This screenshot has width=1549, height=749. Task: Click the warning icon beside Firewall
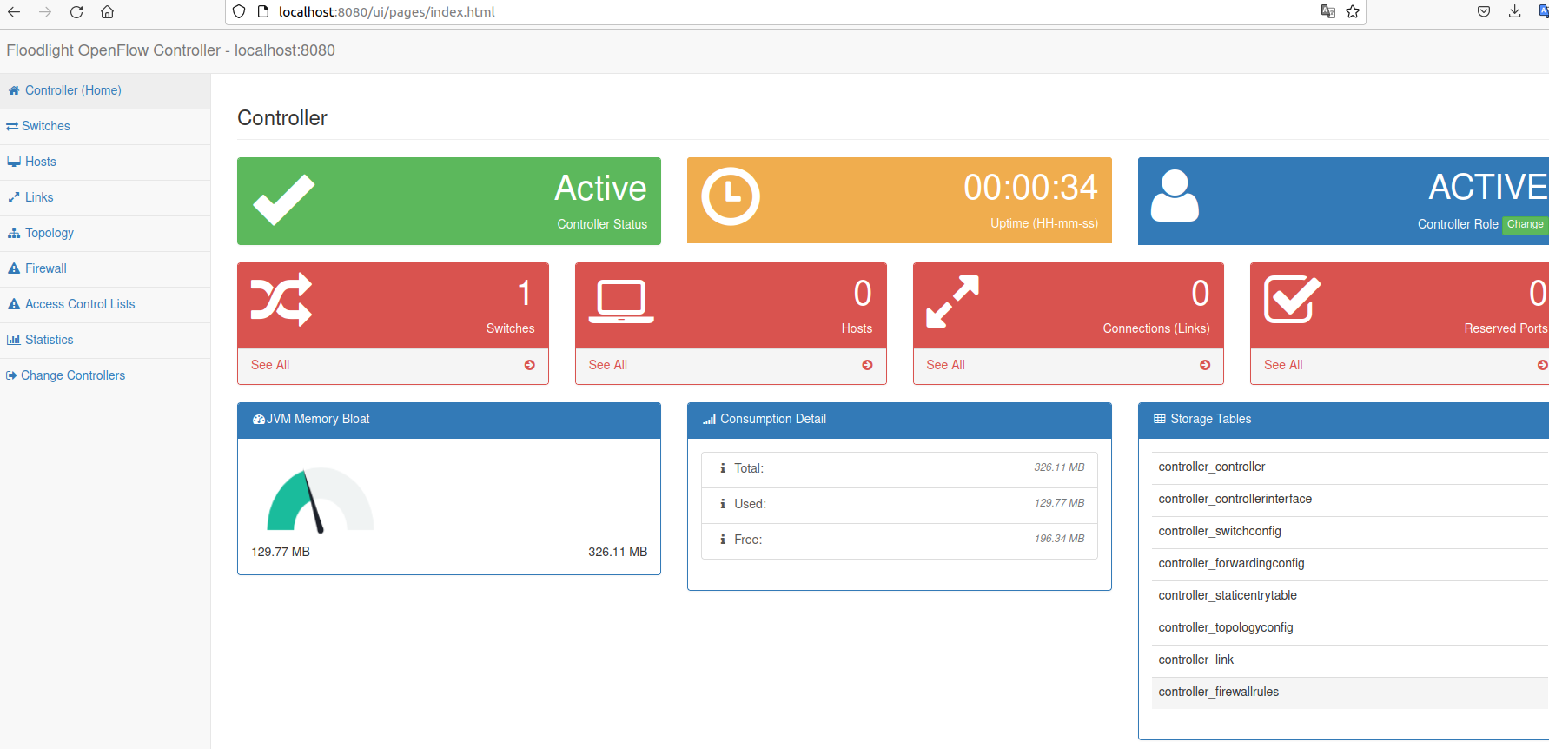click(x=14, y=268)
